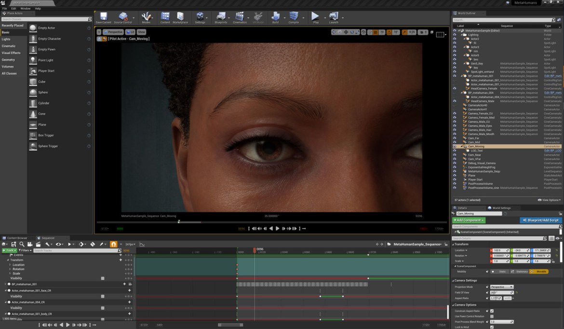Toggle visibility eye for Cam_Moving in World Outliner
564x329 pixels.
[x=455, y=146]
